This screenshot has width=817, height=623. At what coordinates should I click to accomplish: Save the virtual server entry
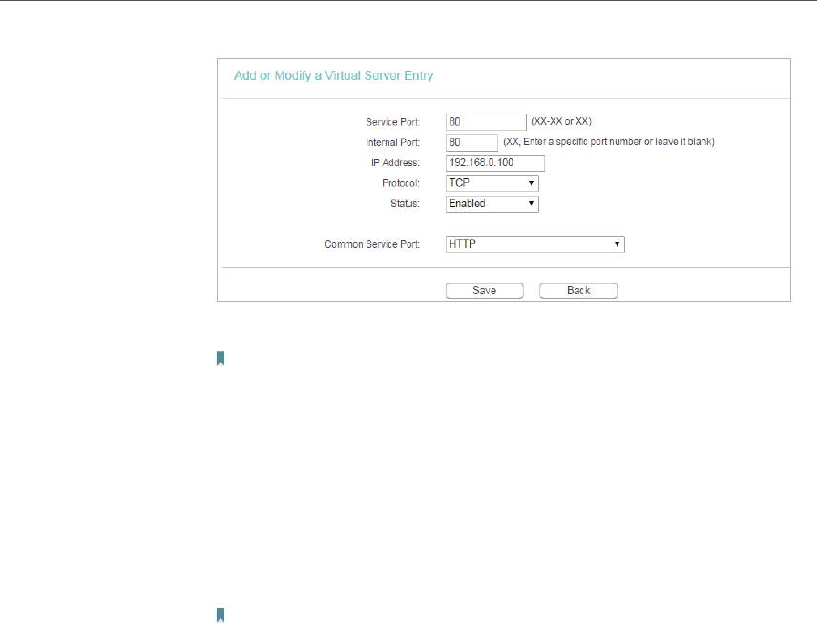tap(485, 291)
